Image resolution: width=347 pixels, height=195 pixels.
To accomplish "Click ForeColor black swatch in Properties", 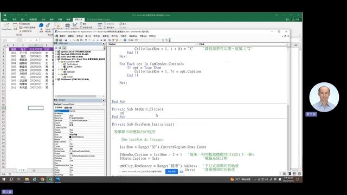I will (70, 137).
